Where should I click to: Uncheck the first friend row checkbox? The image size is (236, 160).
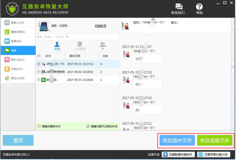point(39,64)
